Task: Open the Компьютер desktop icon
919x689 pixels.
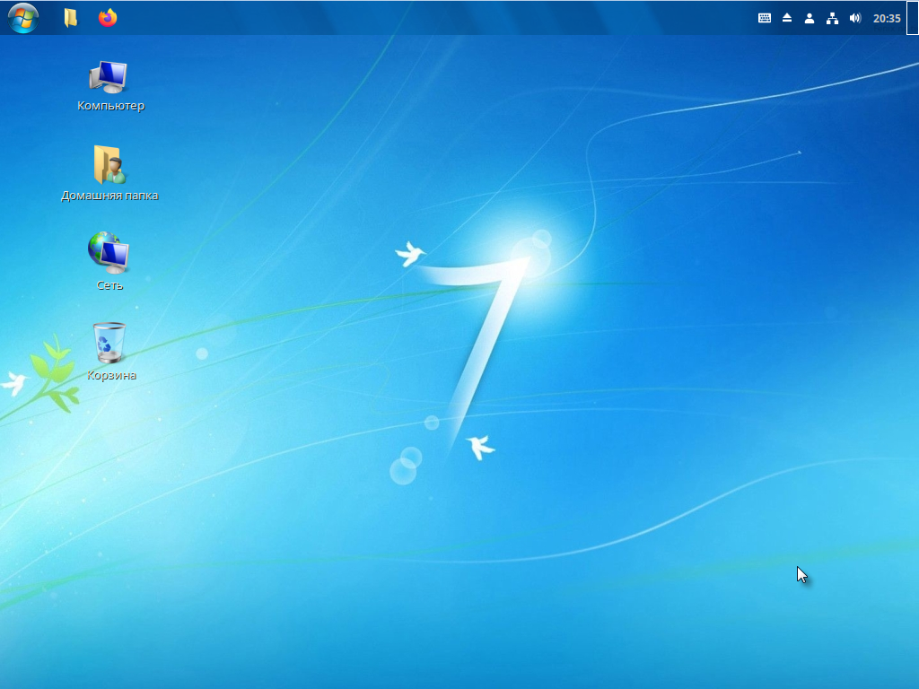Action: (109, 77)
